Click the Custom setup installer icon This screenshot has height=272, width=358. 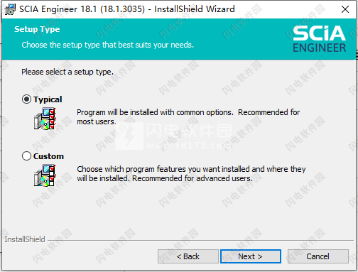pyautogui.click(x=45, y=175)
